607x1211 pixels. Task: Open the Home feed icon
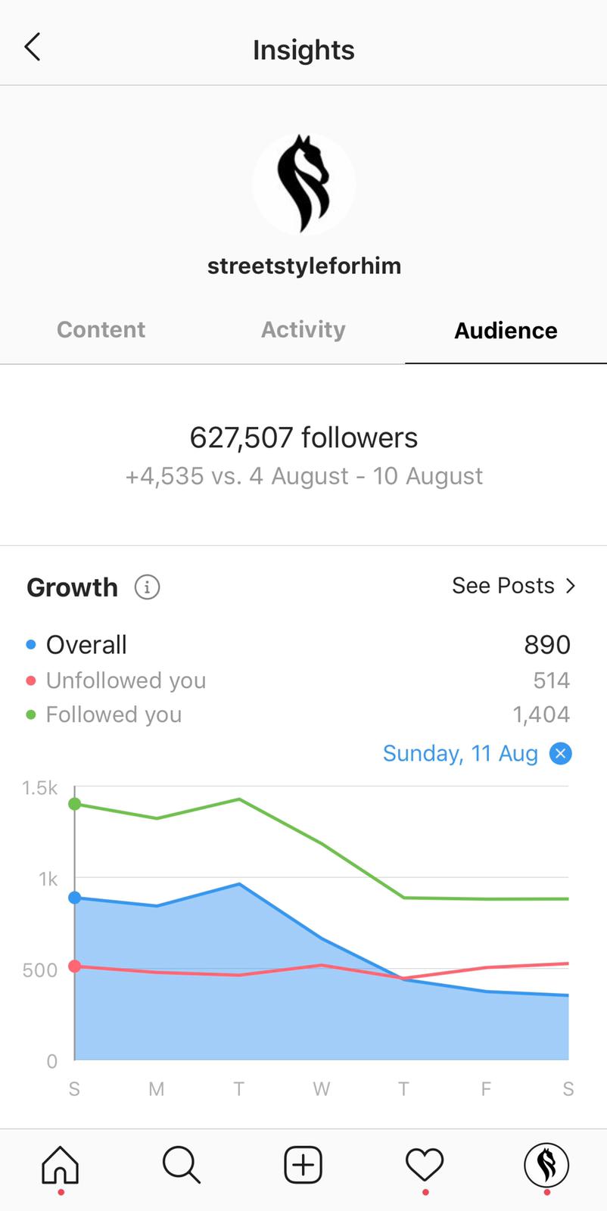point(60,1164)
